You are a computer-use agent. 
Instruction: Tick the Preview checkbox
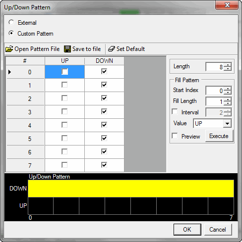175,136
